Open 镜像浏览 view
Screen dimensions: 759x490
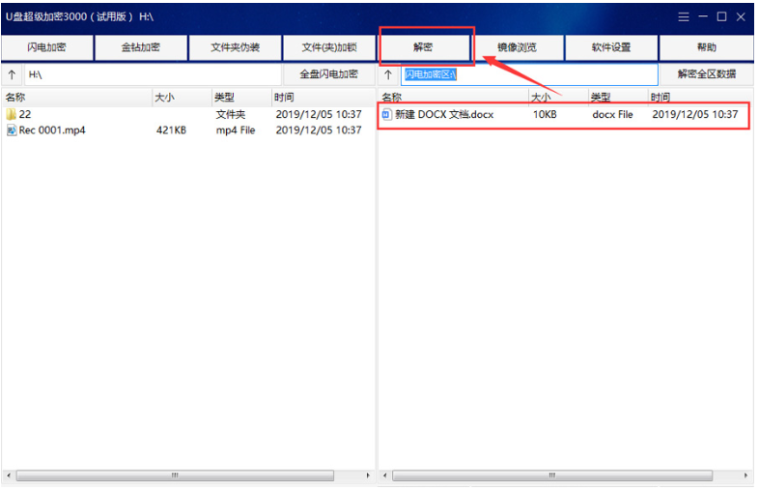517,47
